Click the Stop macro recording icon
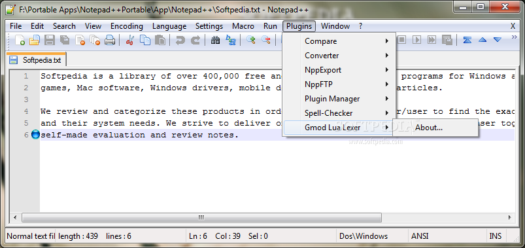 point(401,40)
